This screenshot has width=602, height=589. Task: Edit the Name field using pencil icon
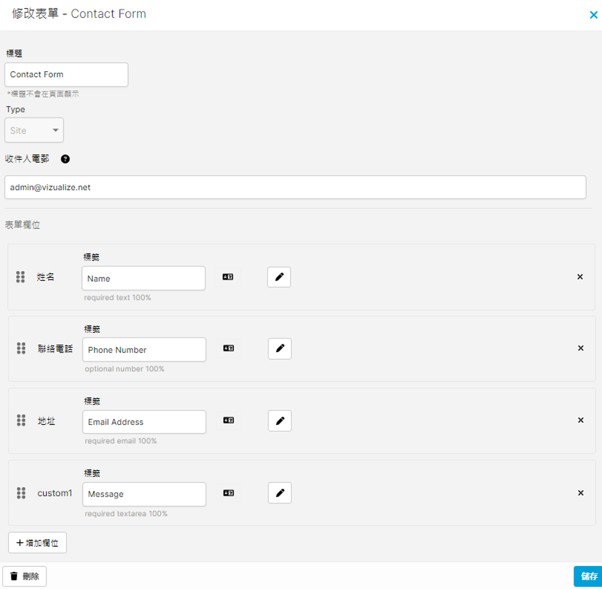click(x=279, y=277)
